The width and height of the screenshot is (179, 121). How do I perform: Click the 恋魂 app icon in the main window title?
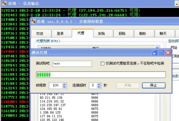[x=33, y=21]
